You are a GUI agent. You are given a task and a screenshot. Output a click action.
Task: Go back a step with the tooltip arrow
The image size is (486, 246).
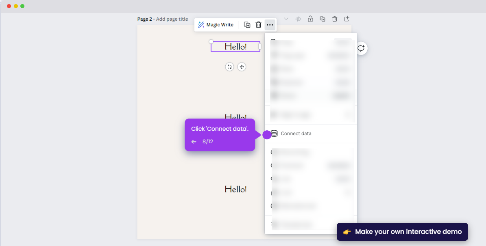[194, 141]
